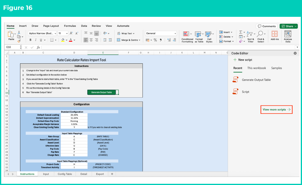The width and height of the screenshot is (302, 185).
Task: Open the Borders icon
Action: coord(52,40)
